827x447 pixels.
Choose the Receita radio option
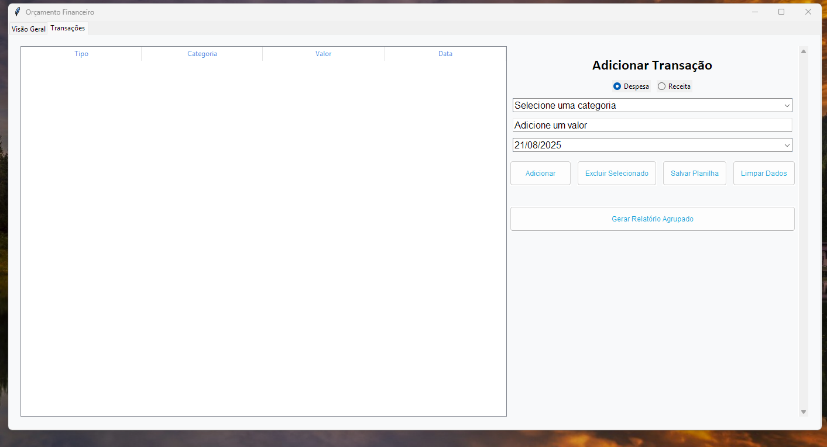click(662, 86)
